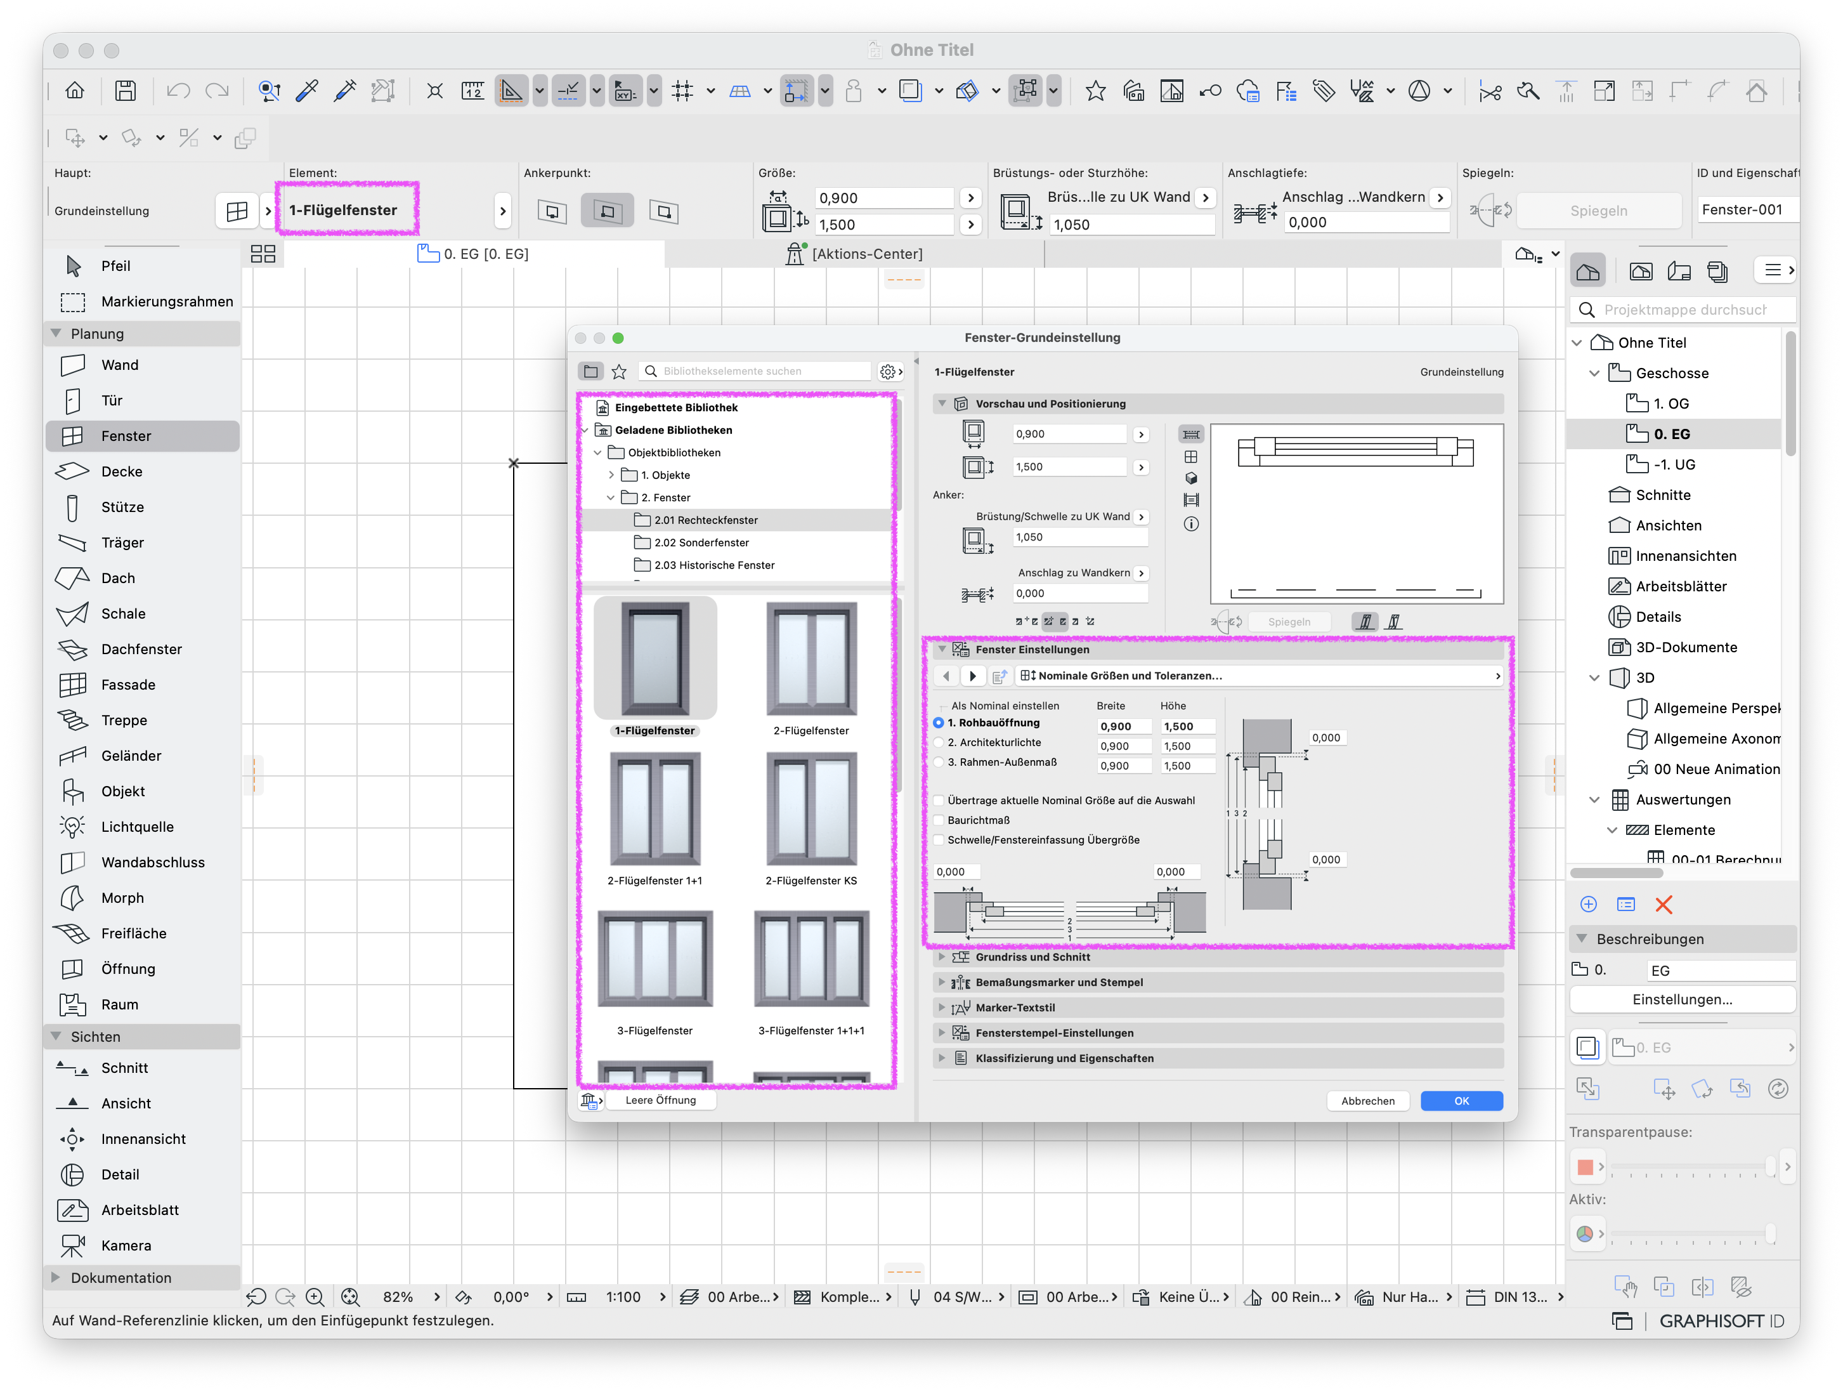The height and width of the screenshot is (1392, 1843).
Task: Click the Save disk icon
Action: click(125, 90)
